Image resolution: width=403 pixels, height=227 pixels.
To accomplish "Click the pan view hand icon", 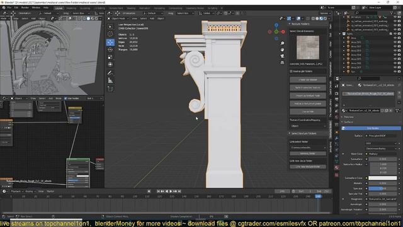I will 282,49.
